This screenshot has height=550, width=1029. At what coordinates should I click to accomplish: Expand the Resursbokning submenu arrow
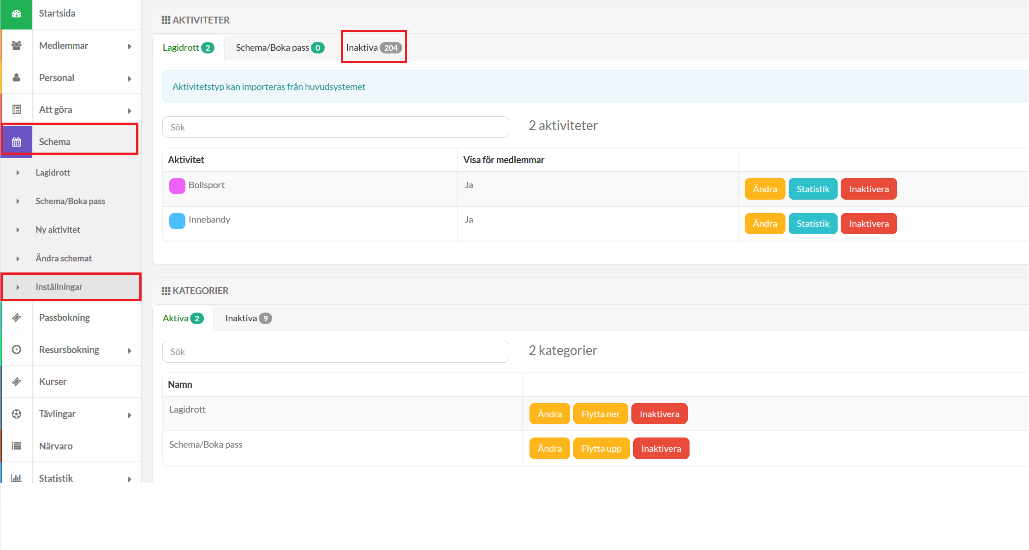130,350
